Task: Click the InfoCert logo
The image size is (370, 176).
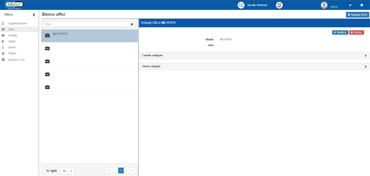Action: pos(14,5)
